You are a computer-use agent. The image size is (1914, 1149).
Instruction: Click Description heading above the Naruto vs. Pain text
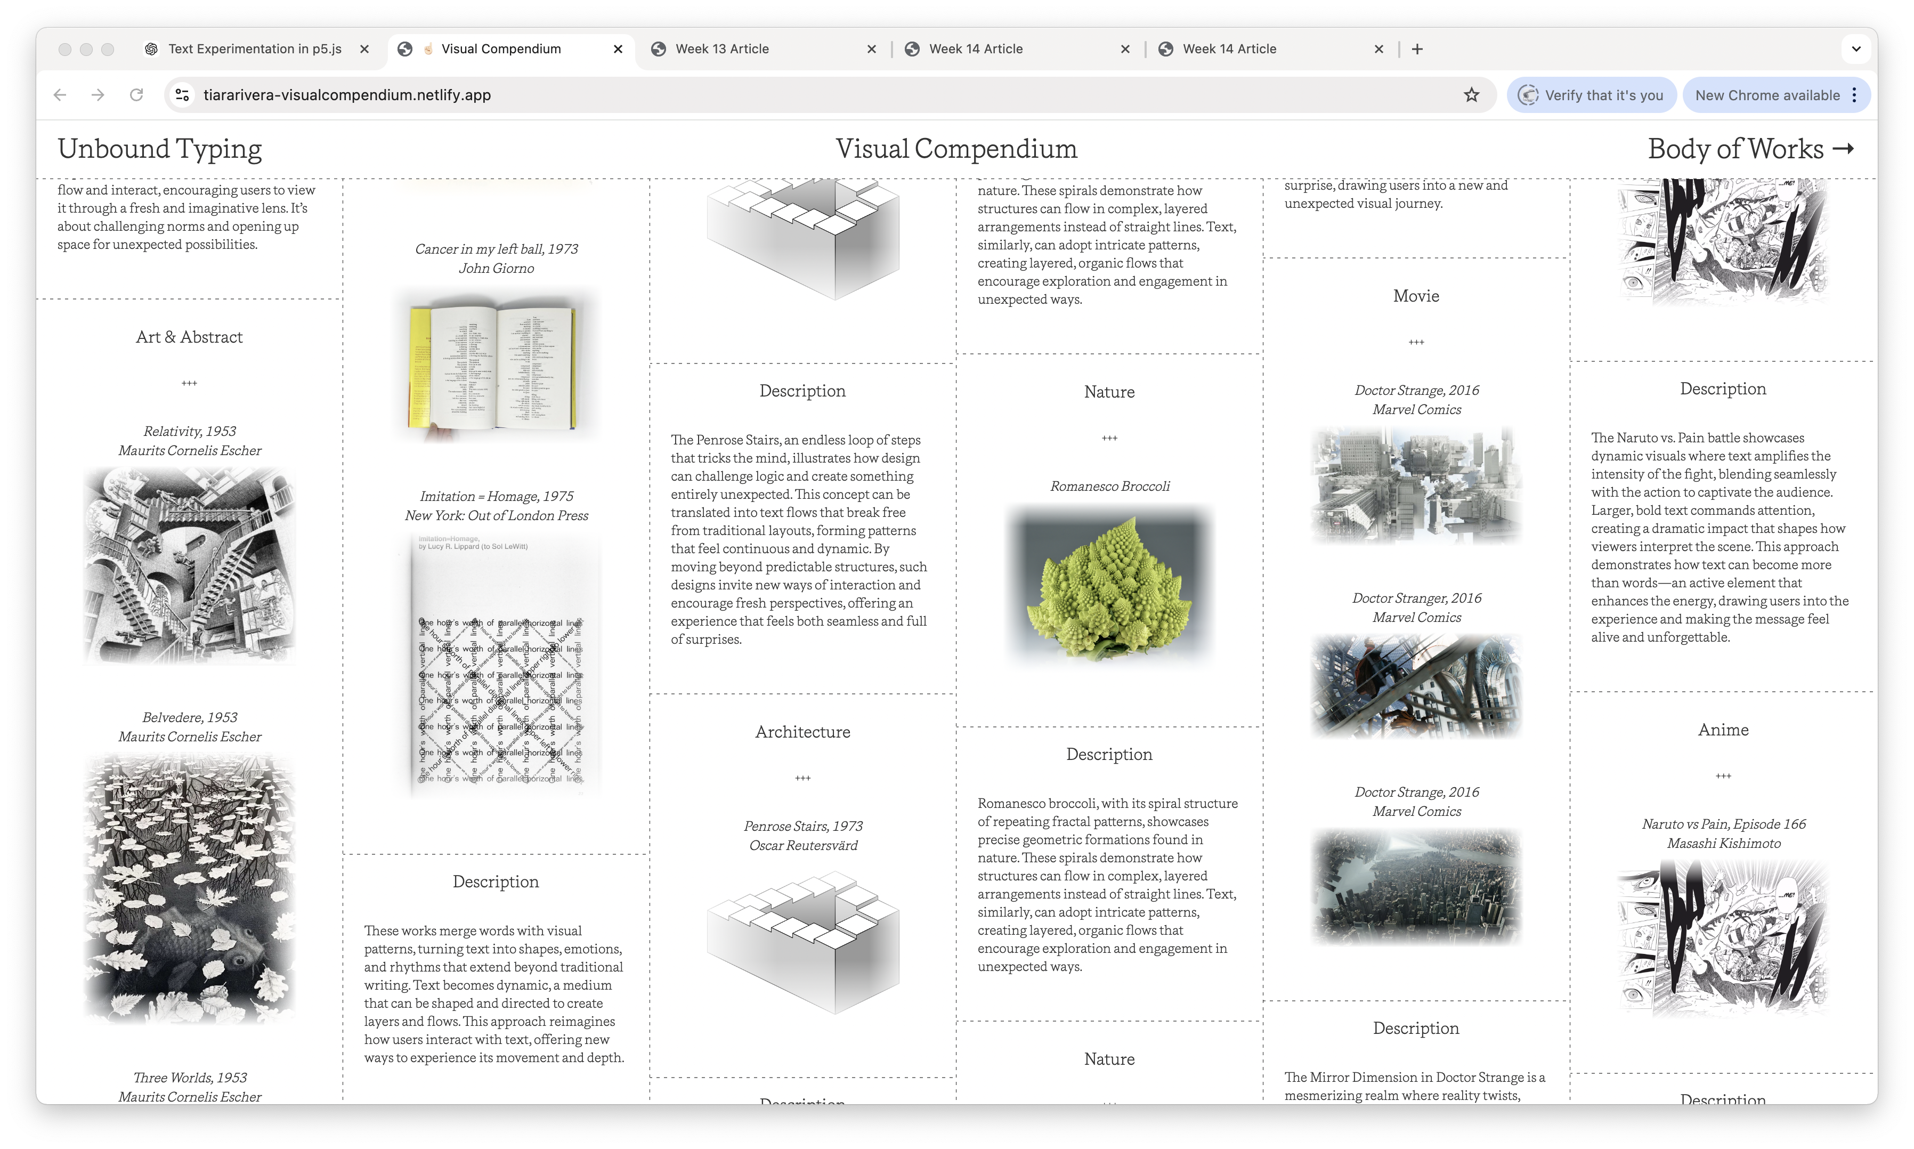point(1724,389)
